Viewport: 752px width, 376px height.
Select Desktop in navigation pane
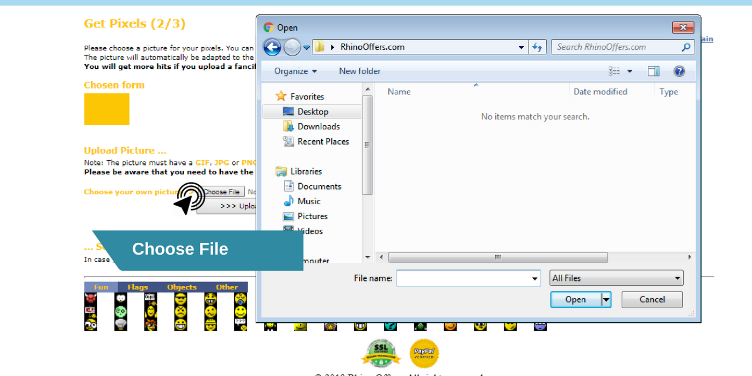[313, 112]
